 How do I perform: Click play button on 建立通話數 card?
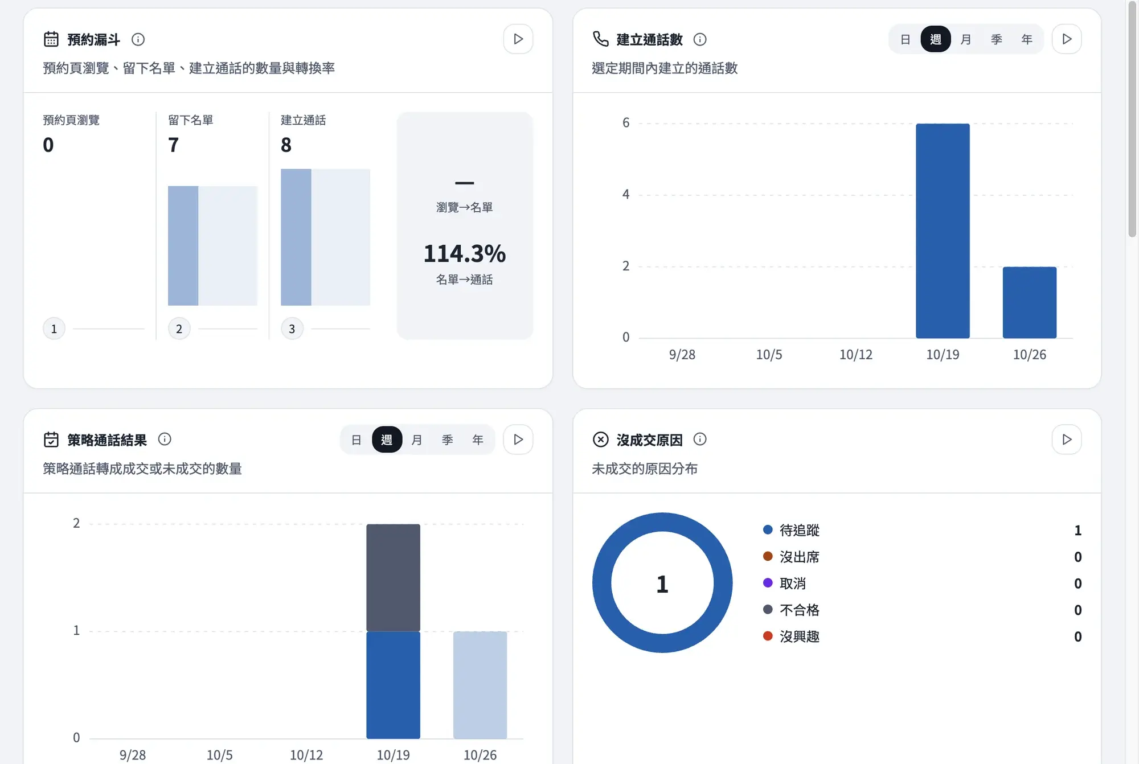click(x=1067, y=39)
